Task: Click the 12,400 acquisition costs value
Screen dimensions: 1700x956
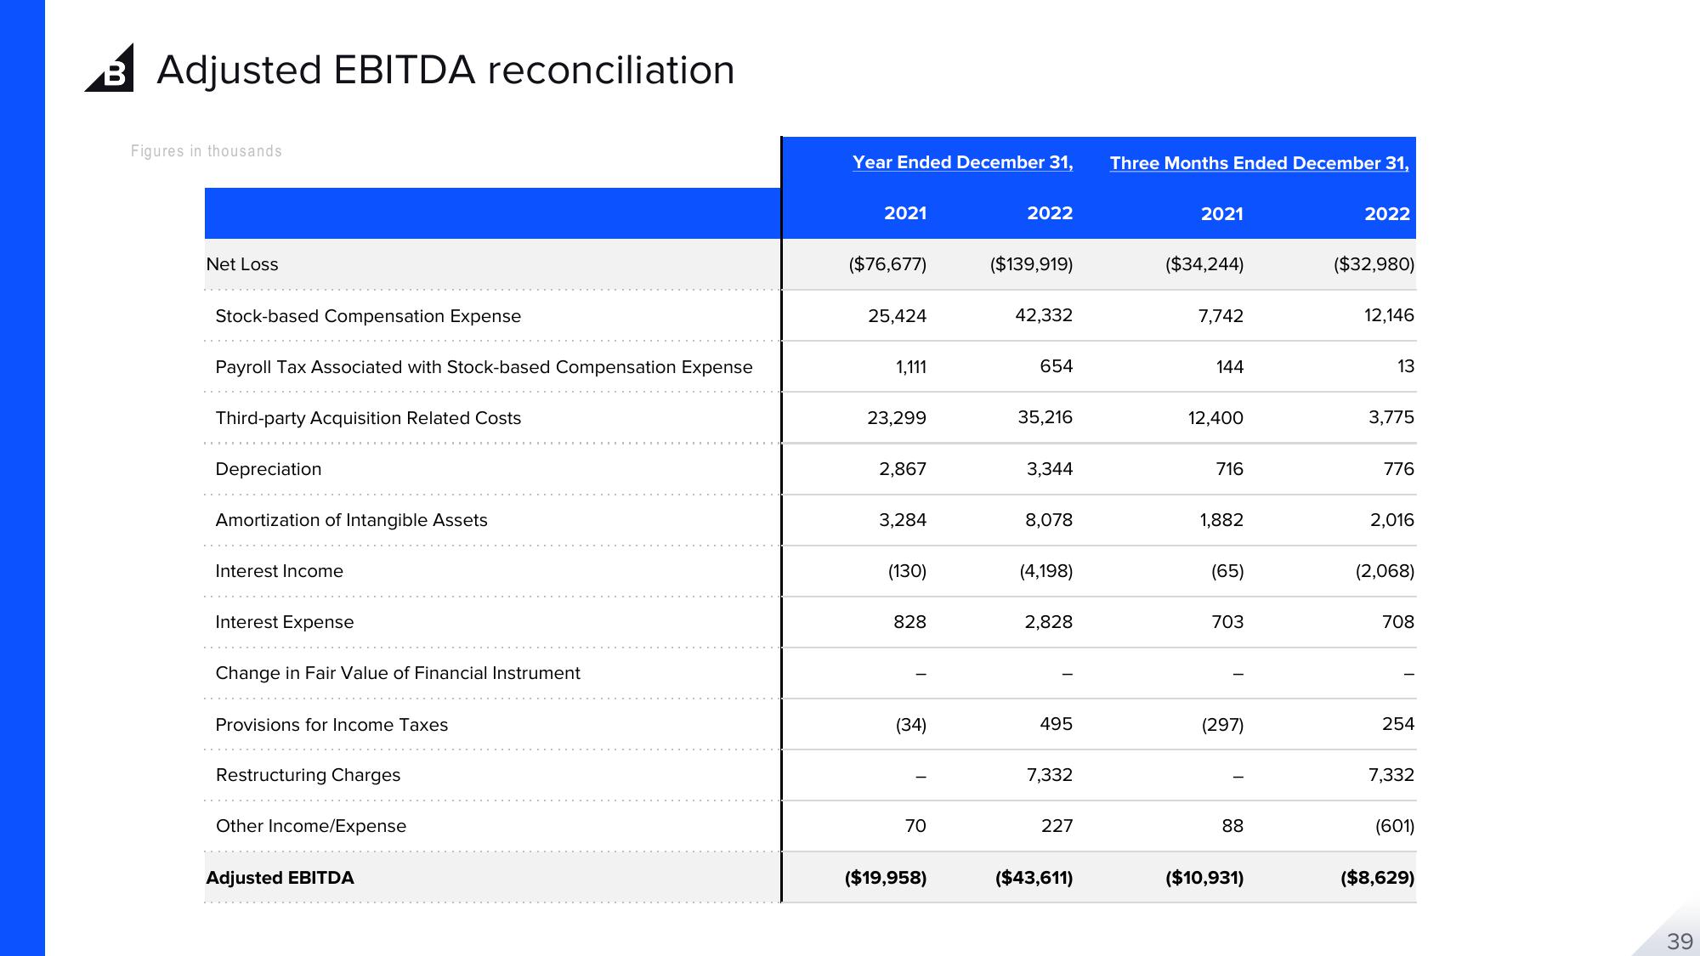Action: coord(1215,418)
